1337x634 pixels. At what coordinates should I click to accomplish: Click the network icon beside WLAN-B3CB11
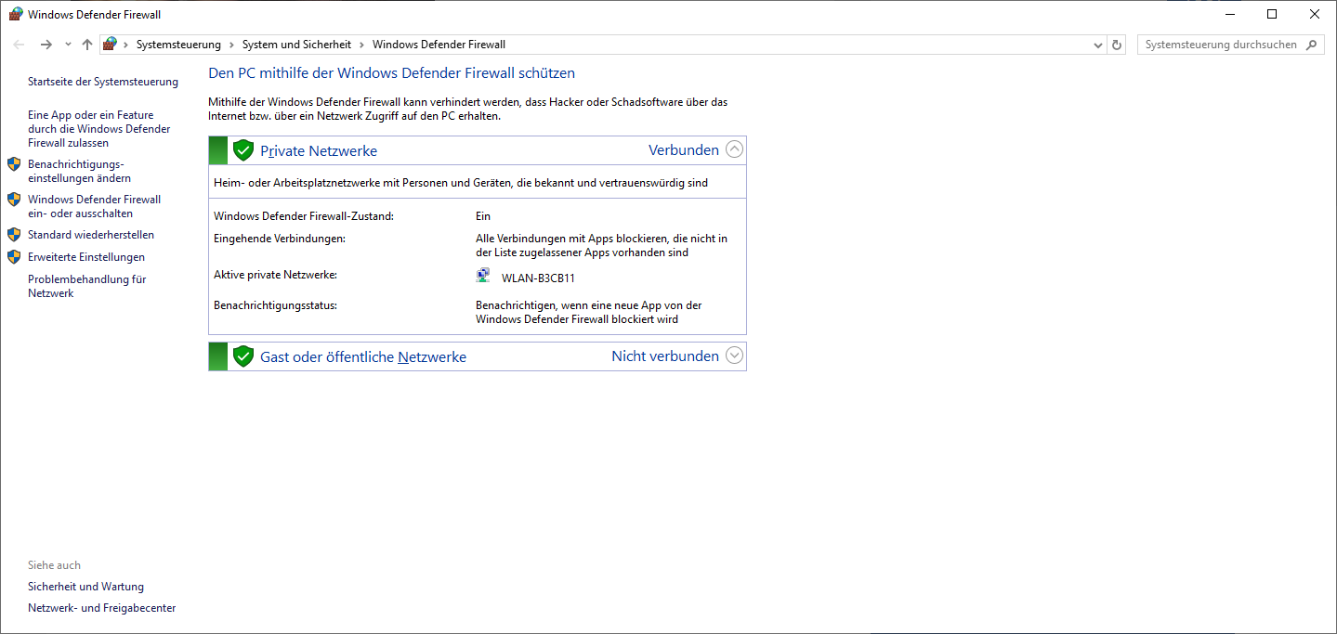point(483,276)
